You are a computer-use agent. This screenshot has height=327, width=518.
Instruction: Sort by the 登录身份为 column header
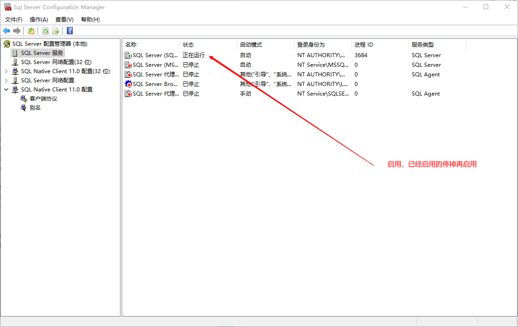(323, 44)
